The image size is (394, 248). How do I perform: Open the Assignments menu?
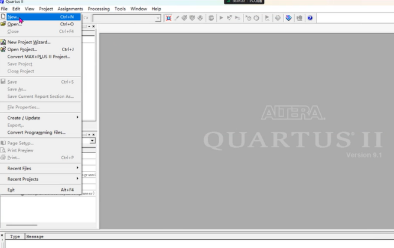70,9
